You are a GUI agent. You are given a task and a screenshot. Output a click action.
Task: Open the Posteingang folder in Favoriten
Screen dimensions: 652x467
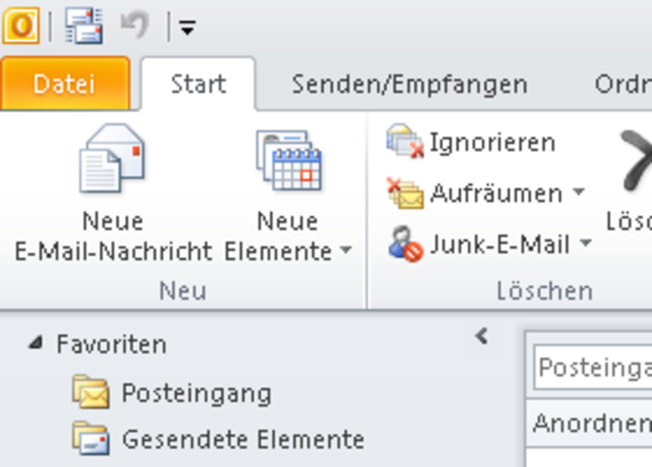click(172, 393)
